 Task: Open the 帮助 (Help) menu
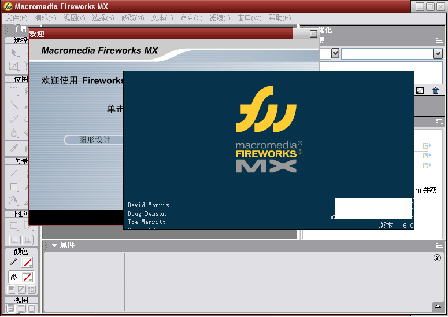click(x=280, y=18)
